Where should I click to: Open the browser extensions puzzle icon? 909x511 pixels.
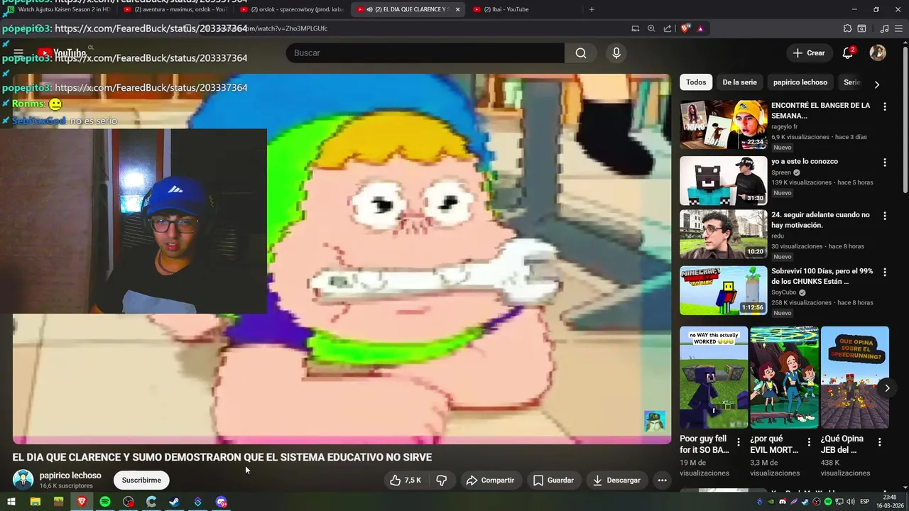(847, 28)
